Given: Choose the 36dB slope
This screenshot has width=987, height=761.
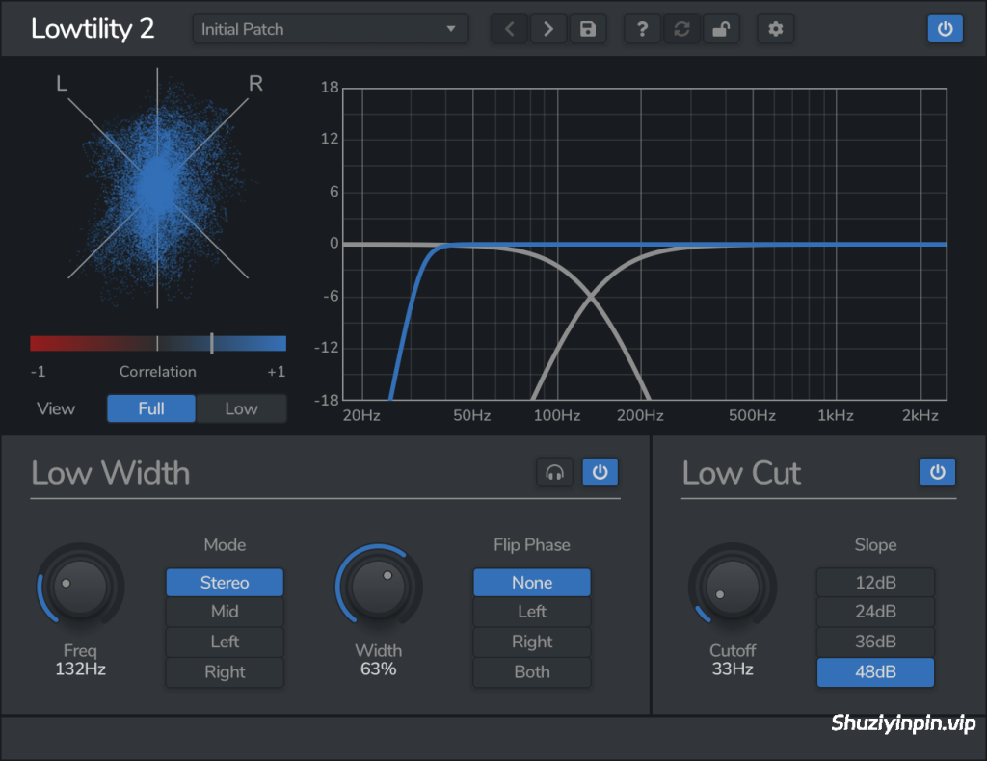Looking at the screenshot, I should click(x=875, y=642).
